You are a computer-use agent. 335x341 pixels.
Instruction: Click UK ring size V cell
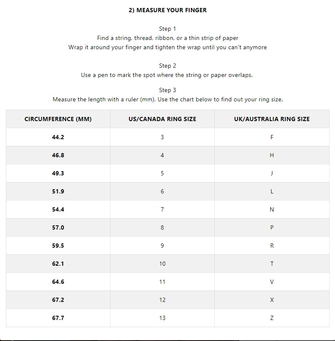pos(272,282)
